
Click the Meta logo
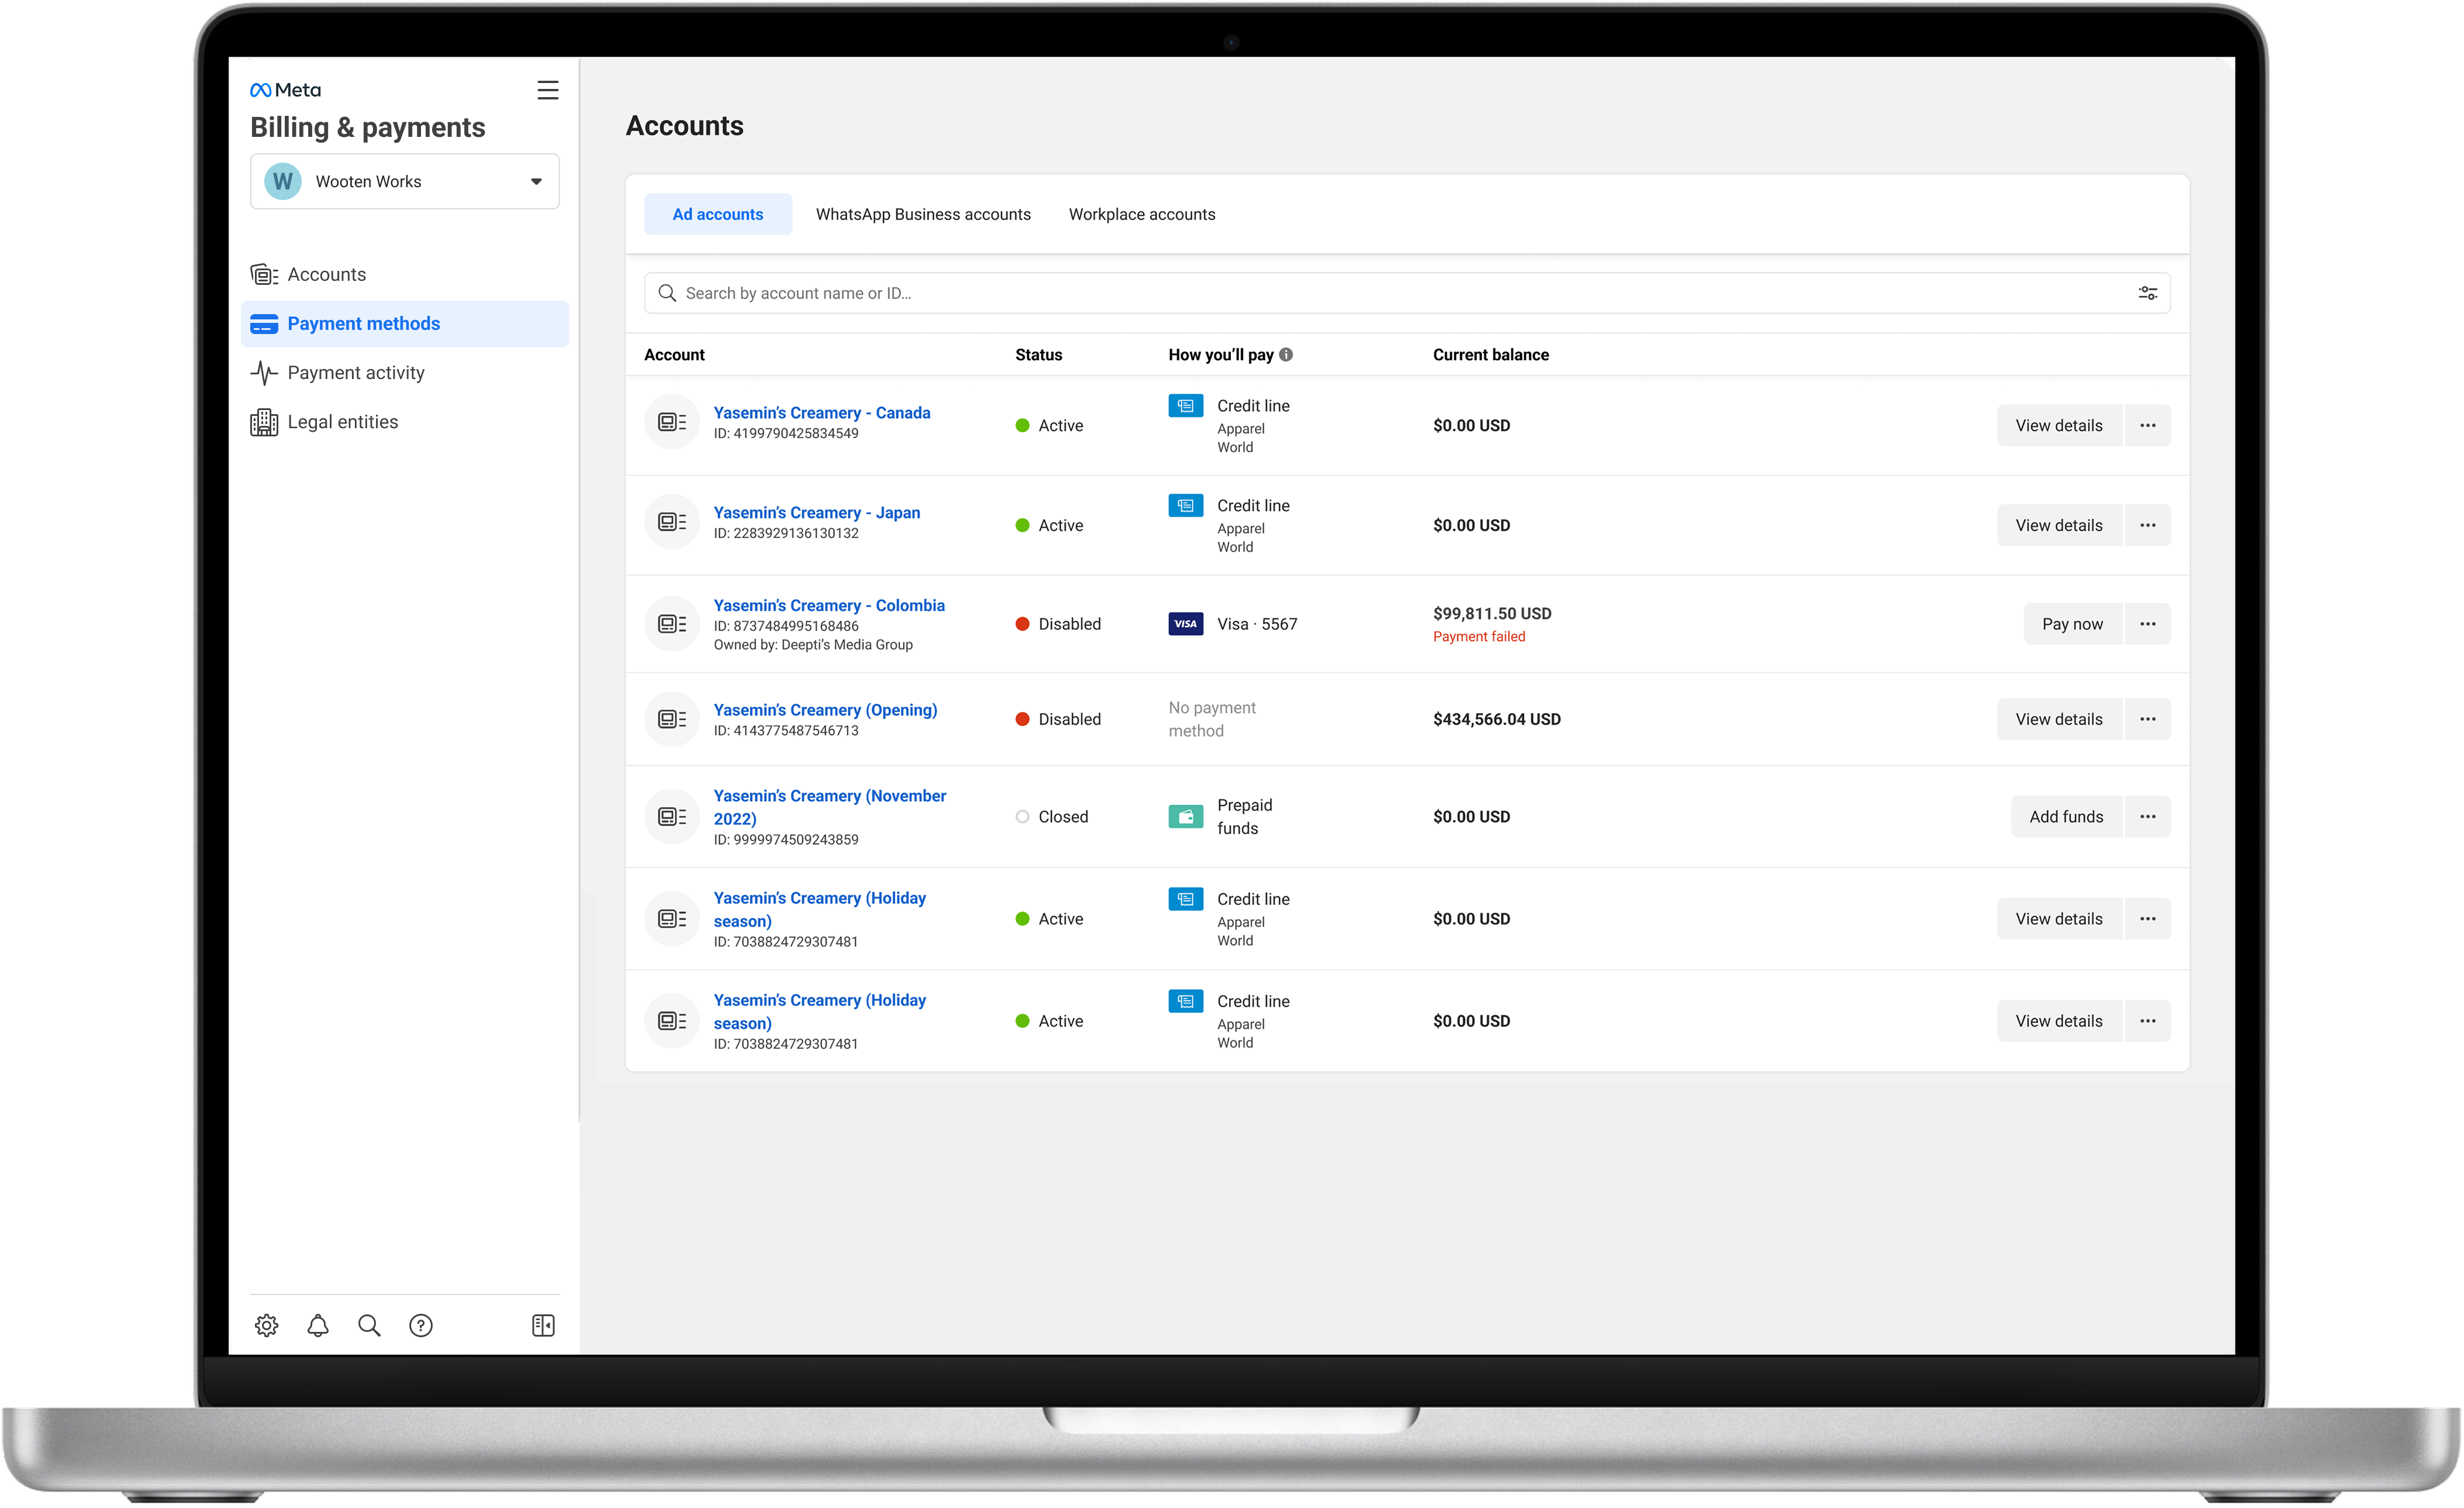click(x=285, y=90)
